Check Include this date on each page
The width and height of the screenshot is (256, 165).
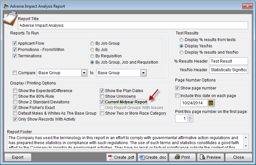(177, 95)
